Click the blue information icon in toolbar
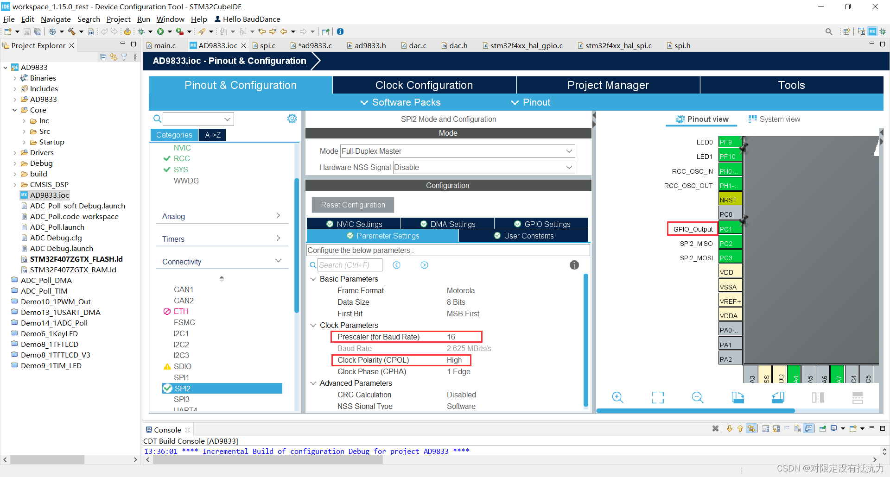The height and width of the screenshot is (477, 890). (x=340, y=31)
